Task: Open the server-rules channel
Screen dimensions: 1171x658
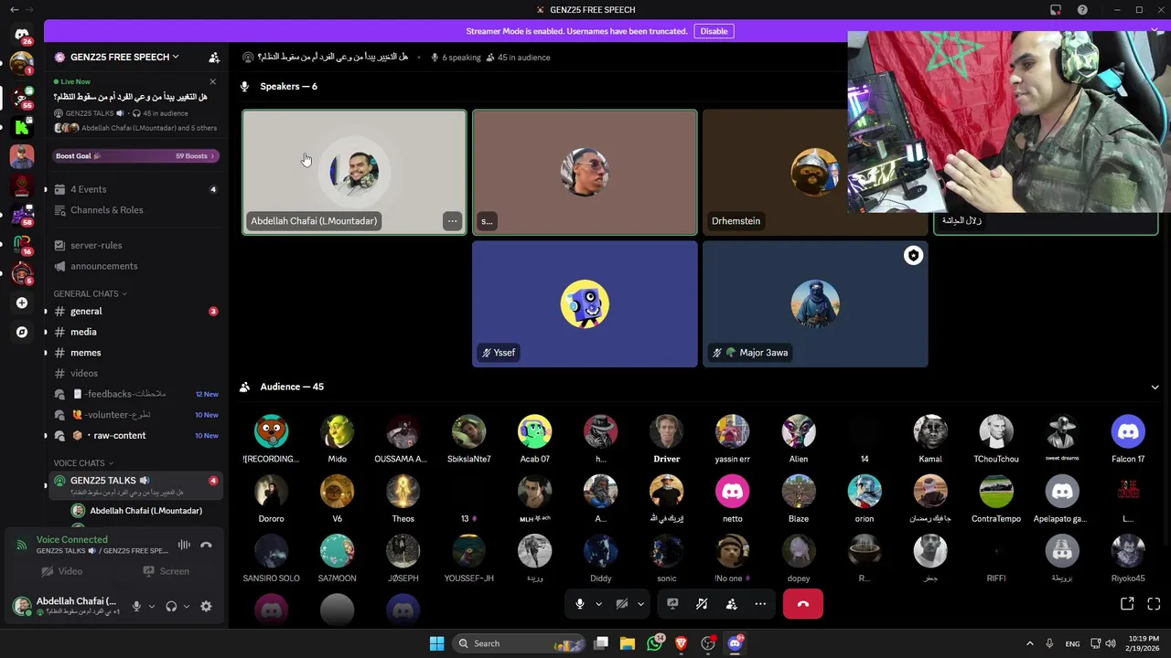Action: [134, 245]
